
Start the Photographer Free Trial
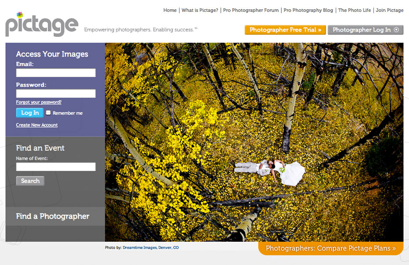[285, 30]
